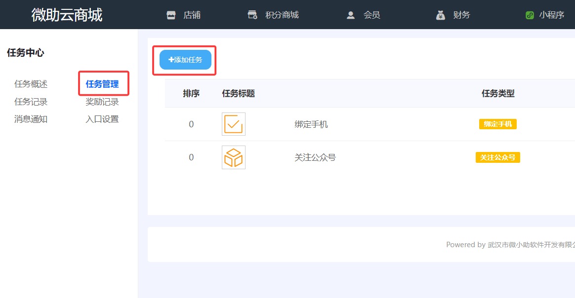Click the 微助云商城 logo title
Screen dimensions: 575x298
(x=67, y=15)
